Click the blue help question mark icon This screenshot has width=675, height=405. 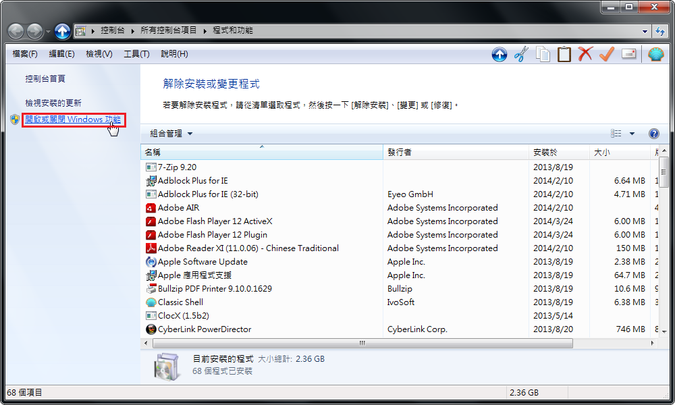[653, 134]
